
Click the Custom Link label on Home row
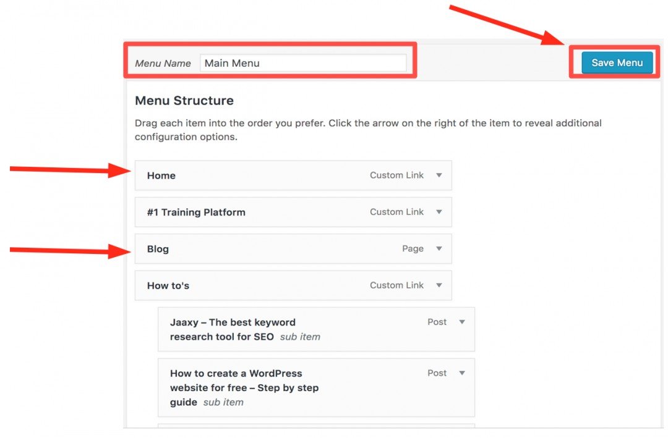click(x=396, y=175)
